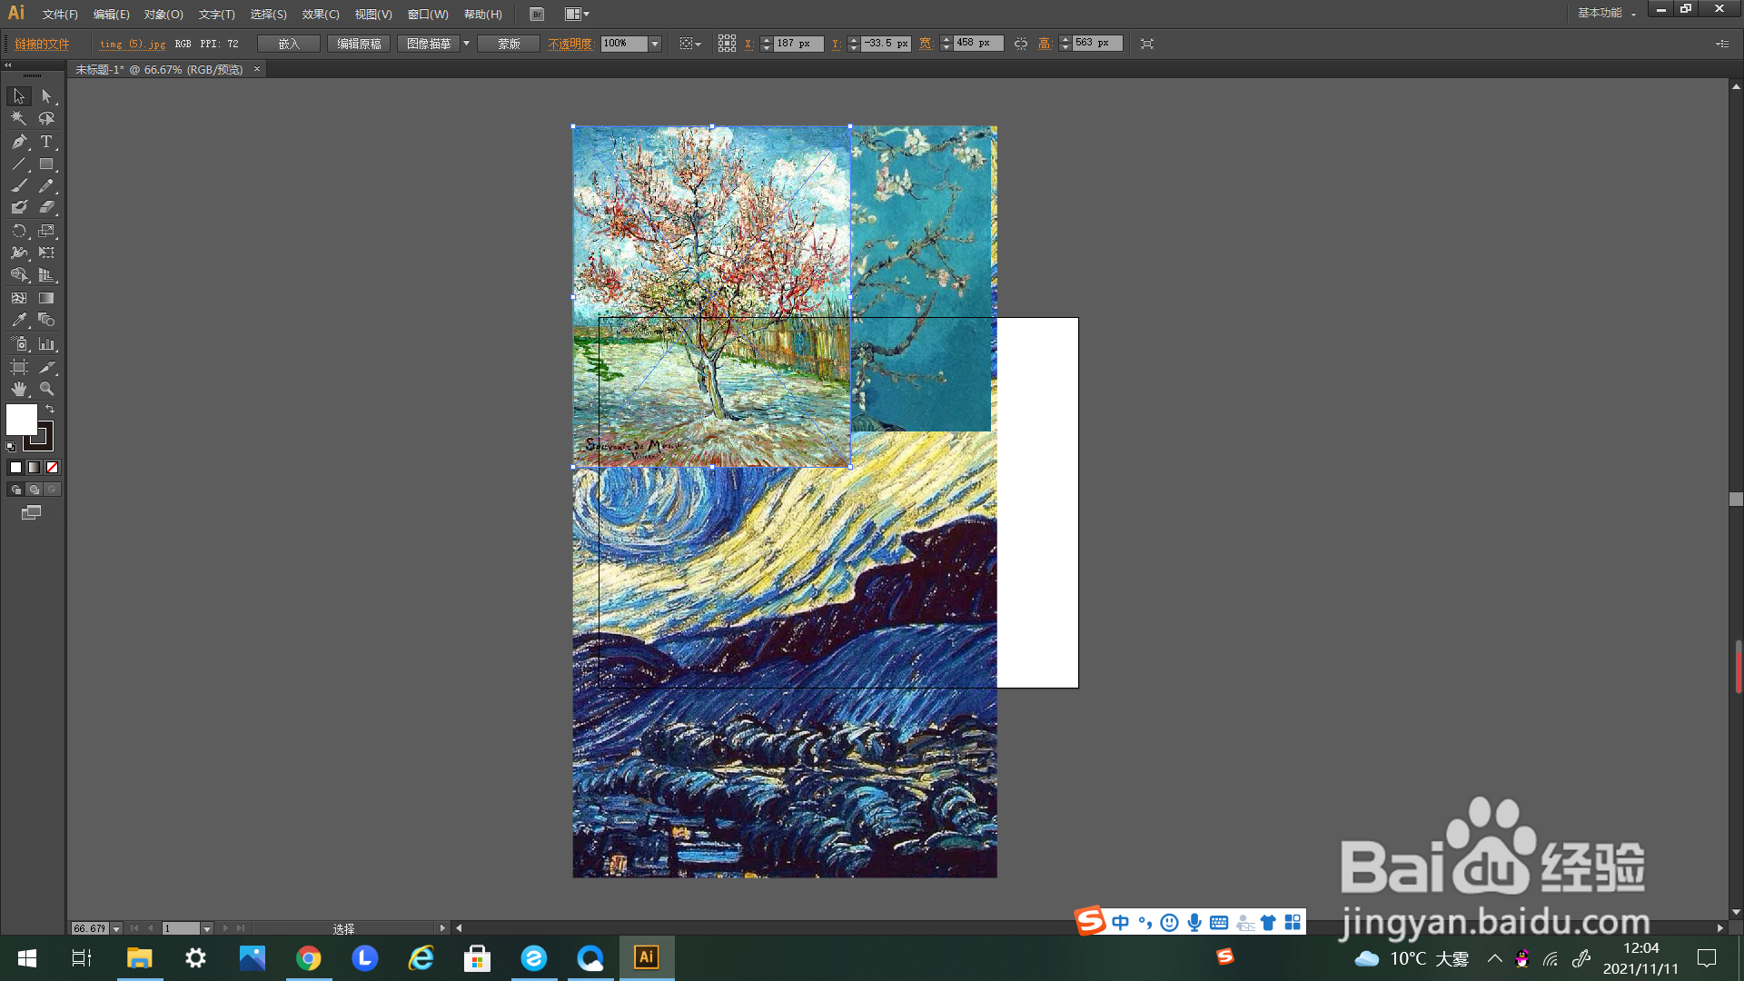Click the 蒙版 button
Image resolution: width=1744 pixels, height=981 pixels.
509,44
